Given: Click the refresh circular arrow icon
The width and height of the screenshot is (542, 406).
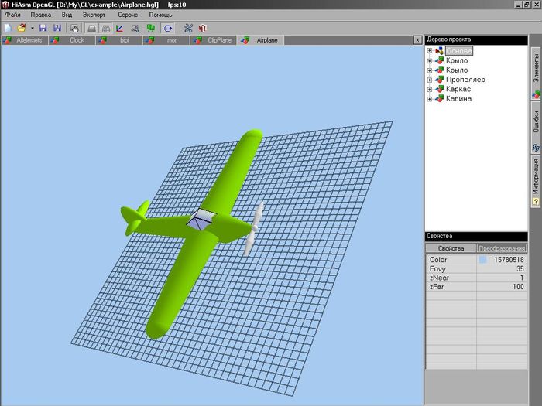Looking at the screenshot, I should tap(167, 28).
